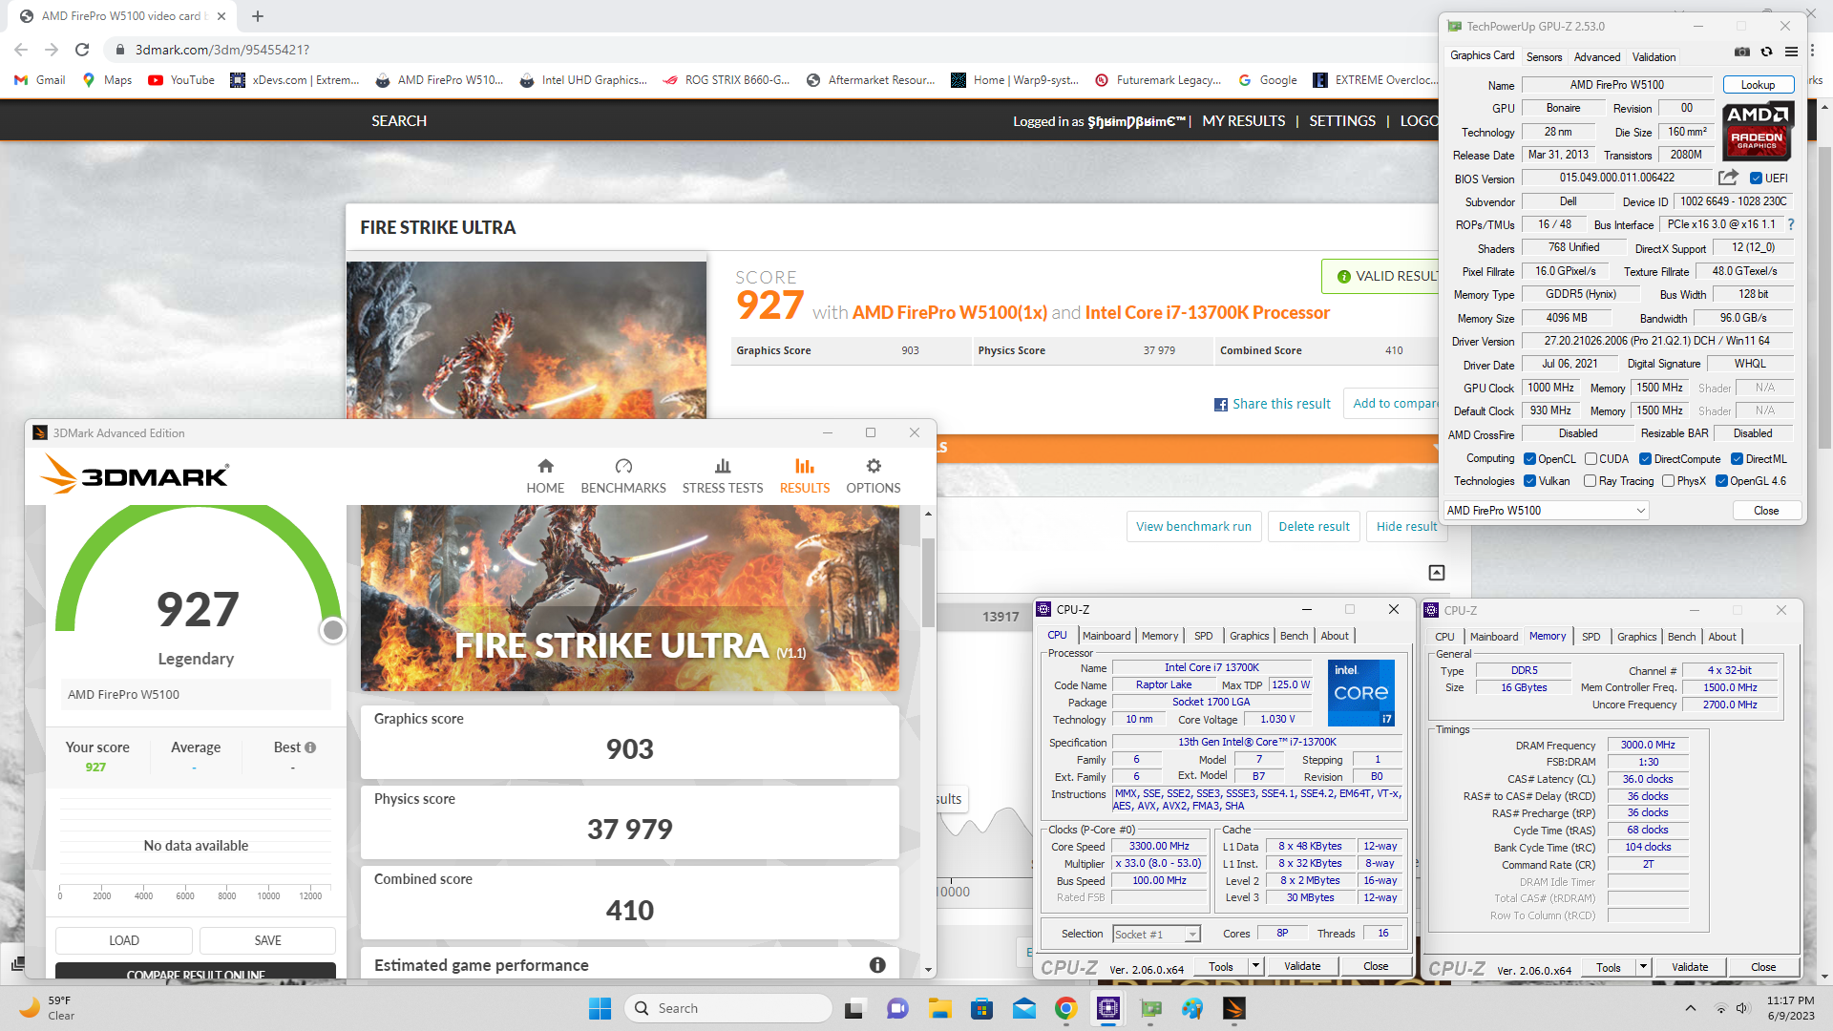Viewport: 1833px width, 1031px height.
Task: Click the Windows taskbar Search box
Action: point(727,1008)
